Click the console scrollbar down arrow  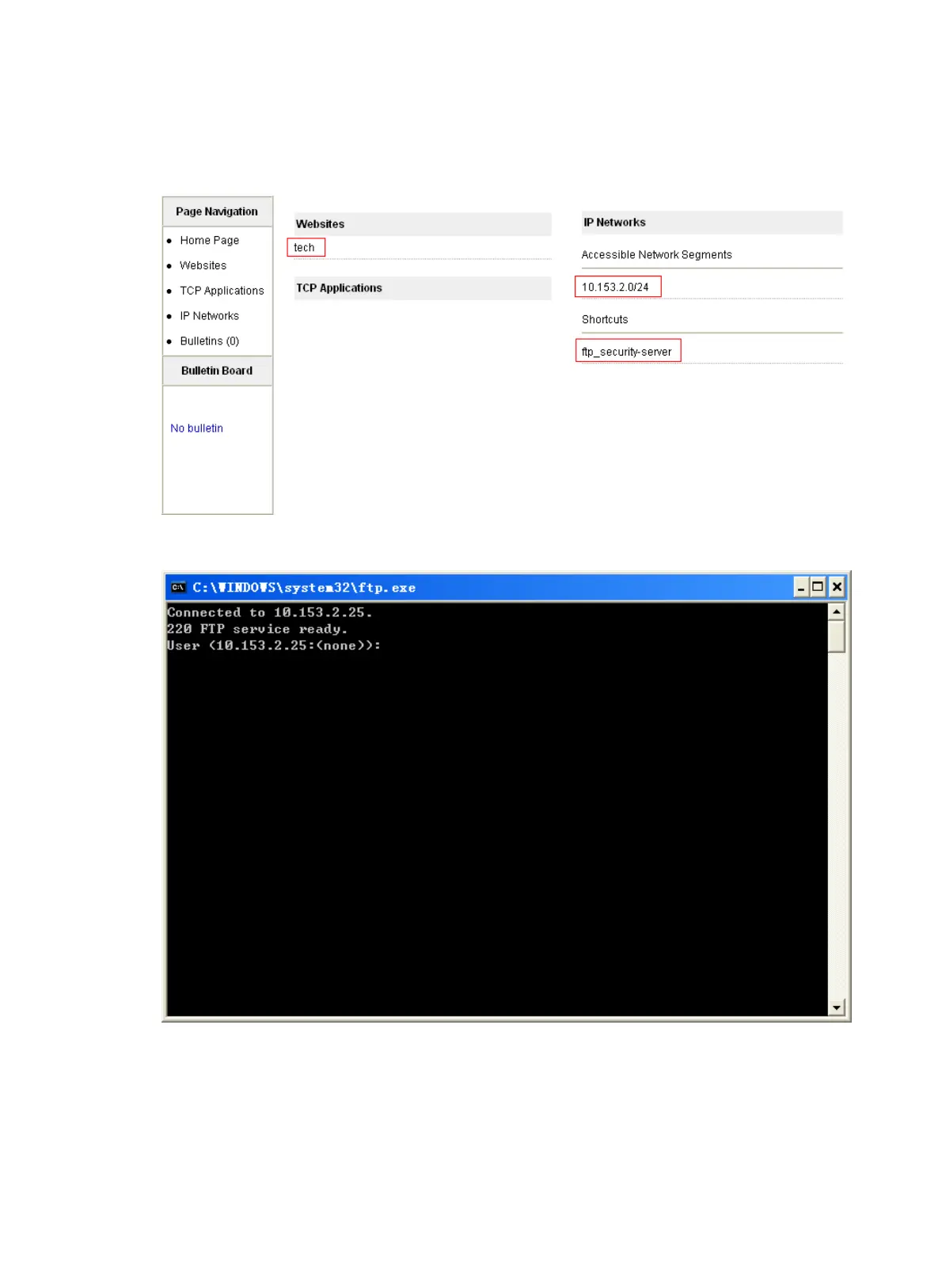836,1008
